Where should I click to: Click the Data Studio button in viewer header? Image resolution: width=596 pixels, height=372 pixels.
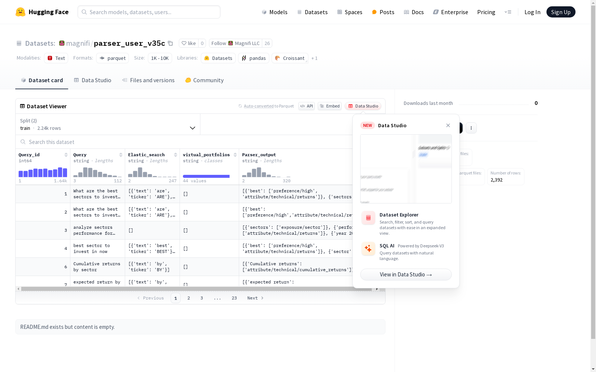(363, 106)
